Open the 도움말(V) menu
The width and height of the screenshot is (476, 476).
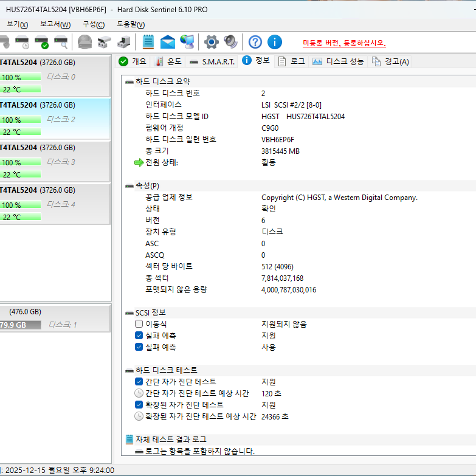coord(131,24)
